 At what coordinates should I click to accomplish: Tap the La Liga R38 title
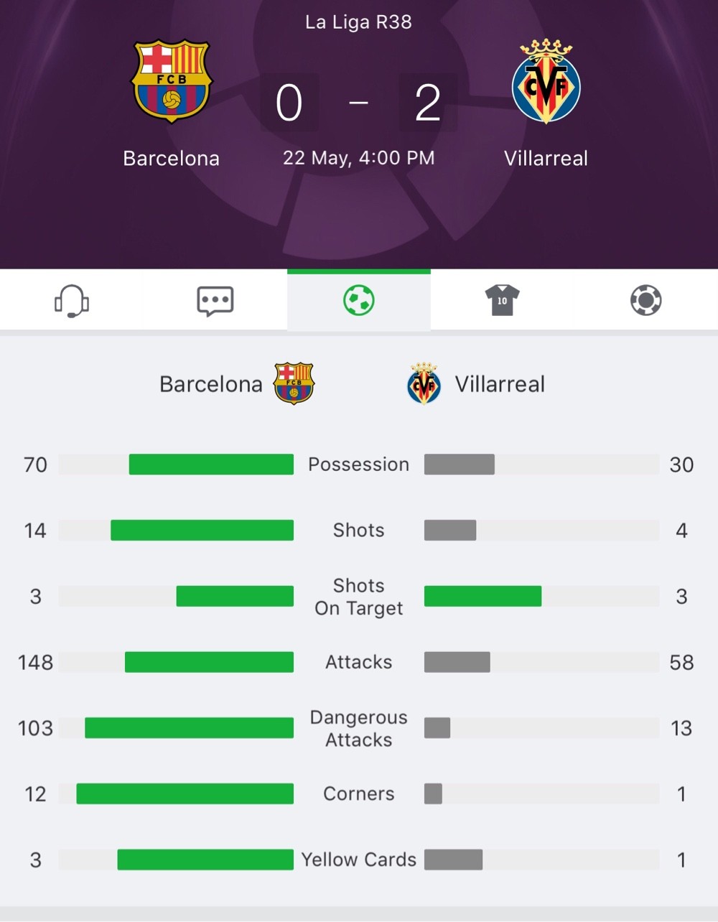coord(358,22)
